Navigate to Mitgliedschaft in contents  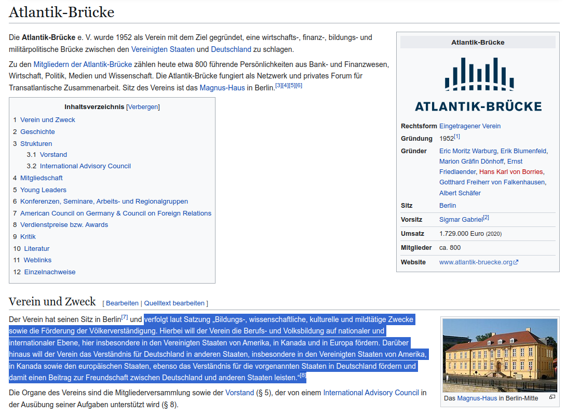tap(42, 178)
